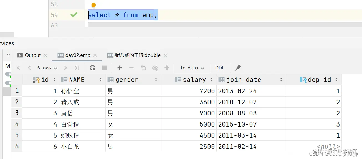Close the Output tab
The image size is (362, 159).
tap(45, 55)
